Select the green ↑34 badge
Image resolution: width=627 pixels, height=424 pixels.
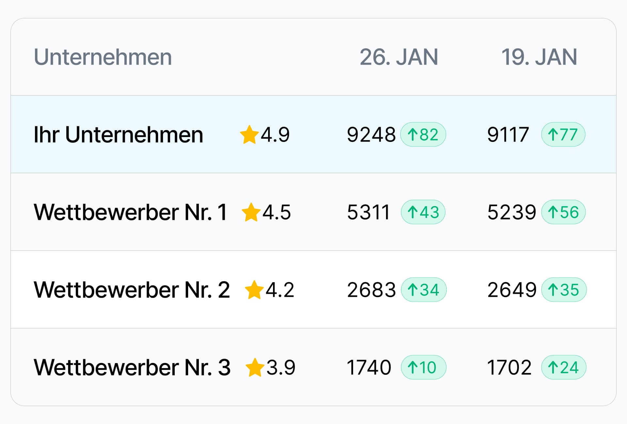[423, 290]
